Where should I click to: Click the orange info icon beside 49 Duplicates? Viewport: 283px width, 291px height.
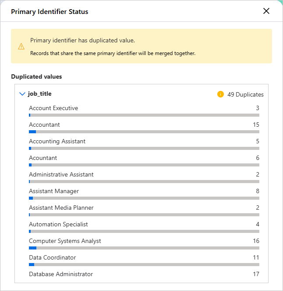220,94
